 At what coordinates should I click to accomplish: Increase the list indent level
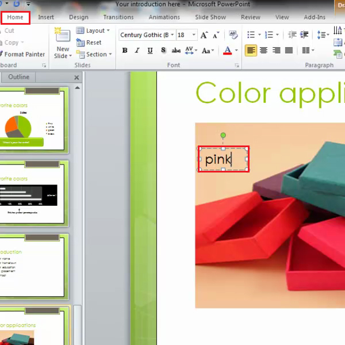click(305, 34)
